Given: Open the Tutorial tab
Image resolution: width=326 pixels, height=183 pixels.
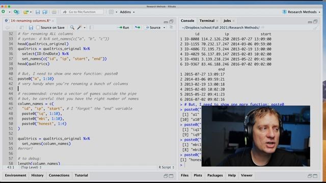Looking at the screenshot, I should [x=81, y=175].
